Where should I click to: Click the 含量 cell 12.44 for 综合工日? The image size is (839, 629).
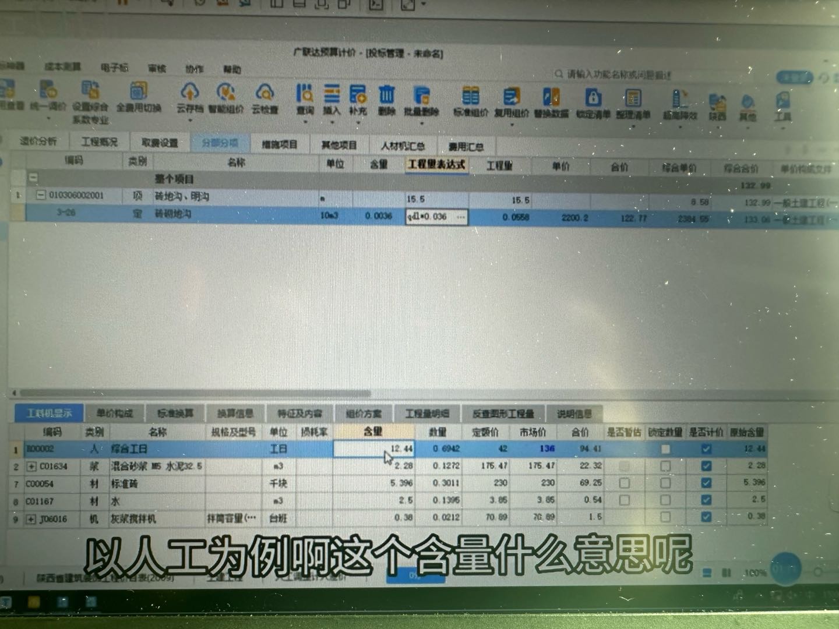pos(373,449)
